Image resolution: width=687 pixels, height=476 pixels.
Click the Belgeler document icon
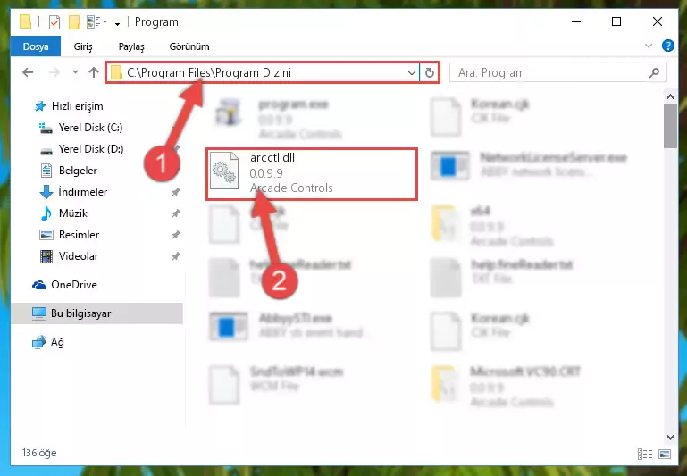pos(46,171)
